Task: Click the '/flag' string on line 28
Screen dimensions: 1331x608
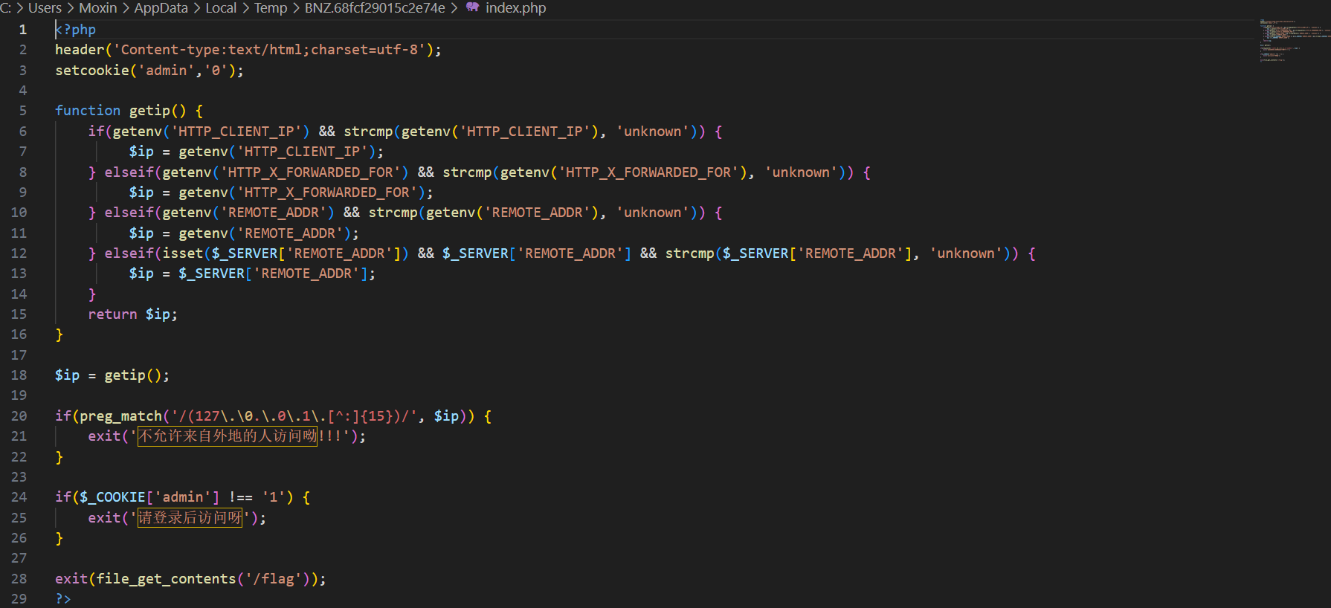Action: [x=274, y=579]
